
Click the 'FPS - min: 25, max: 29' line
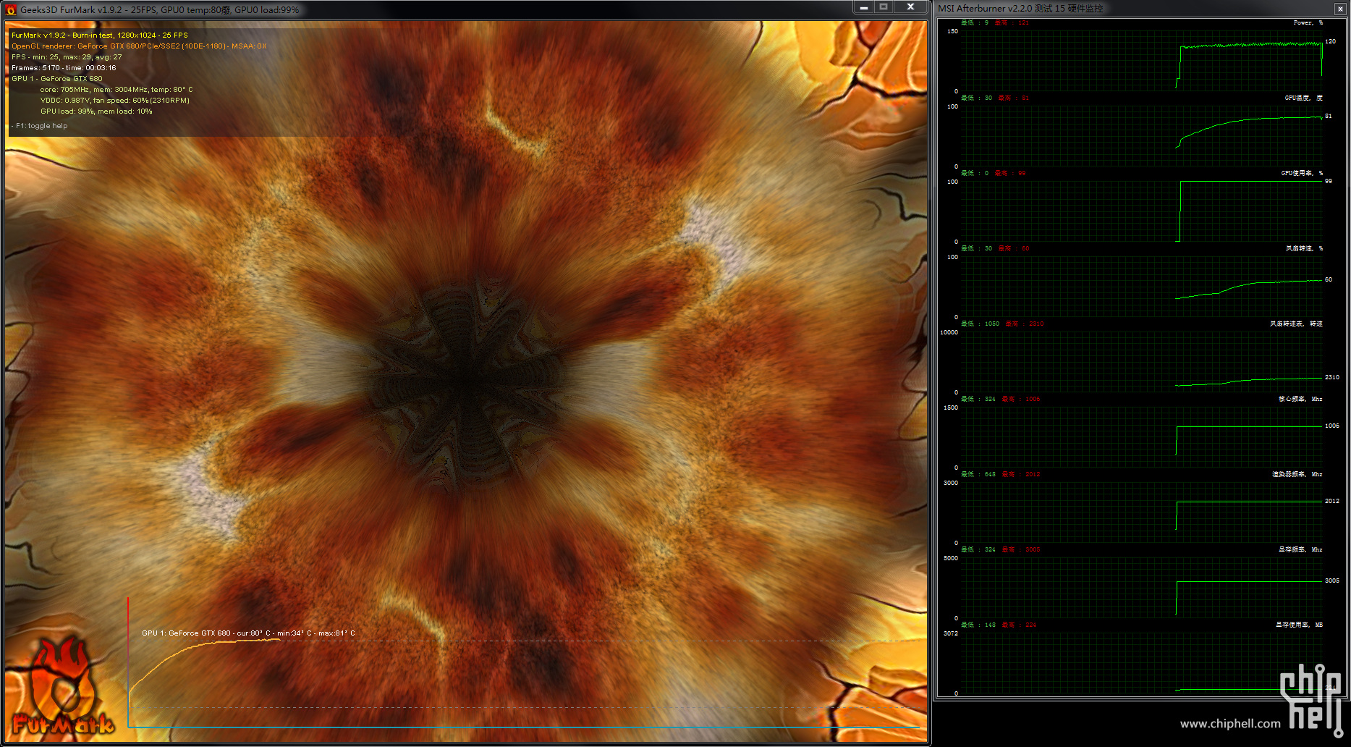click(x=67, y=56)
